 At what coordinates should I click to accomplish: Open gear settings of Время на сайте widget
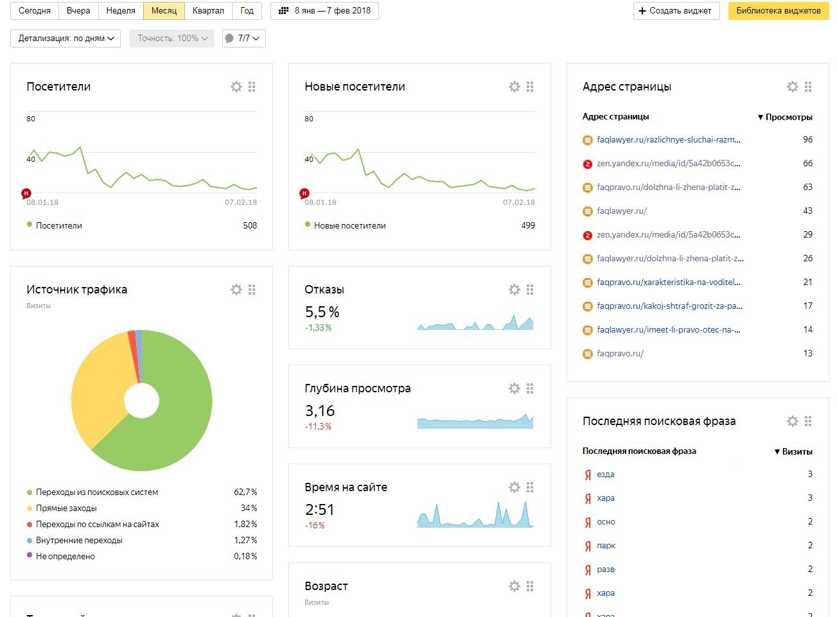click(515, 487)
